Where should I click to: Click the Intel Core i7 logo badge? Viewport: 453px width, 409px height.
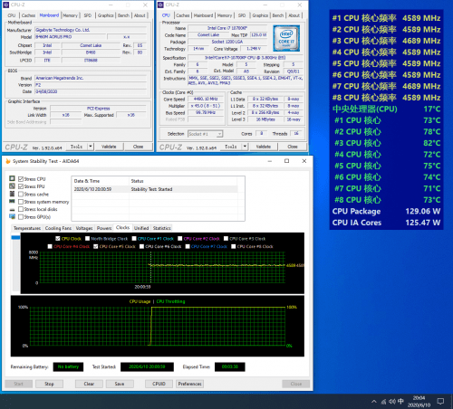286,38
